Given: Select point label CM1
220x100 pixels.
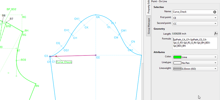Looking at the screenshot, I should coord(124,31).
